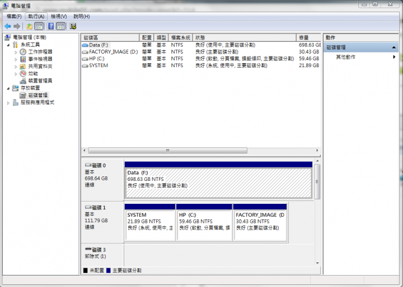403x287 pixels.
Task: Toggle the show/hide console tree icon
Action: pyautogui.click(x=39, y=26)
